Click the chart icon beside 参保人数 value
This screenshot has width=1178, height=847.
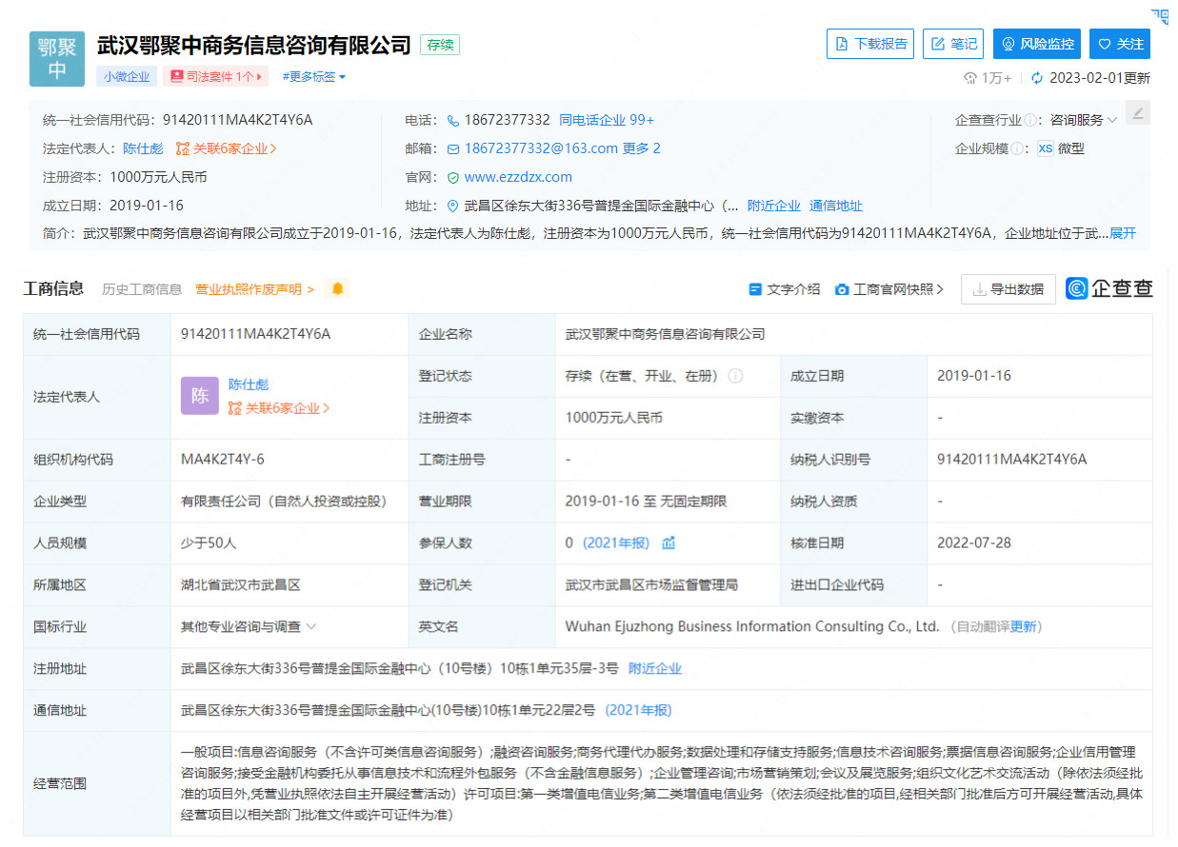tap(669, 542)
